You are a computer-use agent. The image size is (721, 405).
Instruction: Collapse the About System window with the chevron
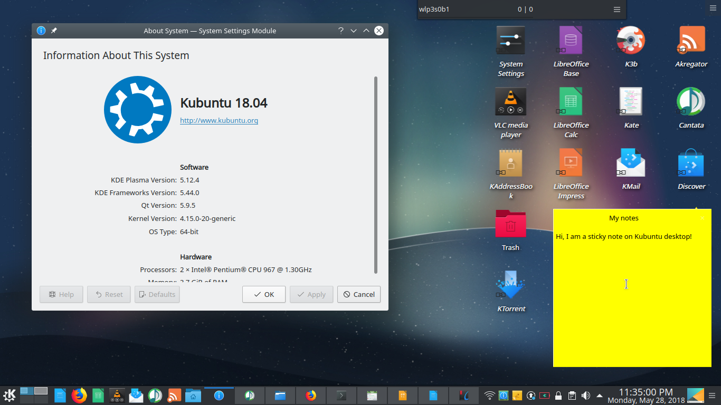click(354, 30)
